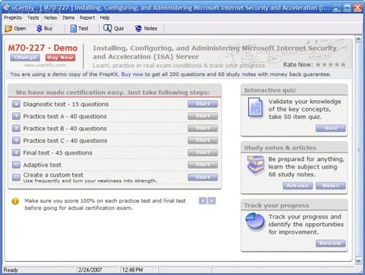
Task: Click the Practice test C row icon
Action: (16, 141)
